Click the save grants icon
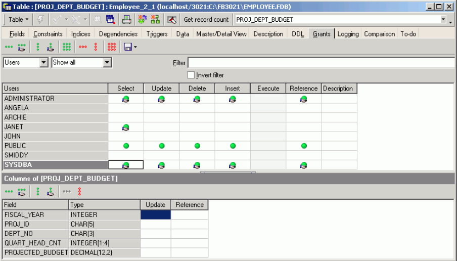Screen dimensions: 457x261 pyautogui.click(x=128, y=47)
